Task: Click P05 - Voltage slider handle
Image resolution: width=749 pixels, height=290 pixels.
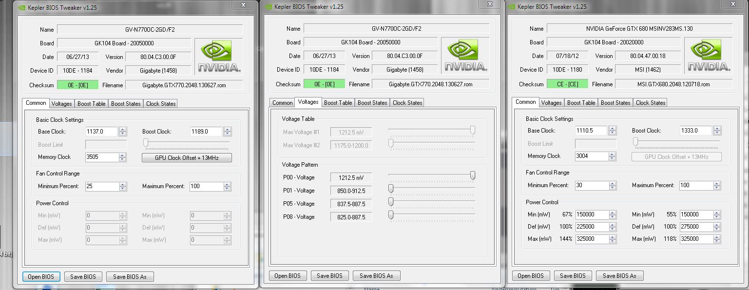Action: [391, 201]
